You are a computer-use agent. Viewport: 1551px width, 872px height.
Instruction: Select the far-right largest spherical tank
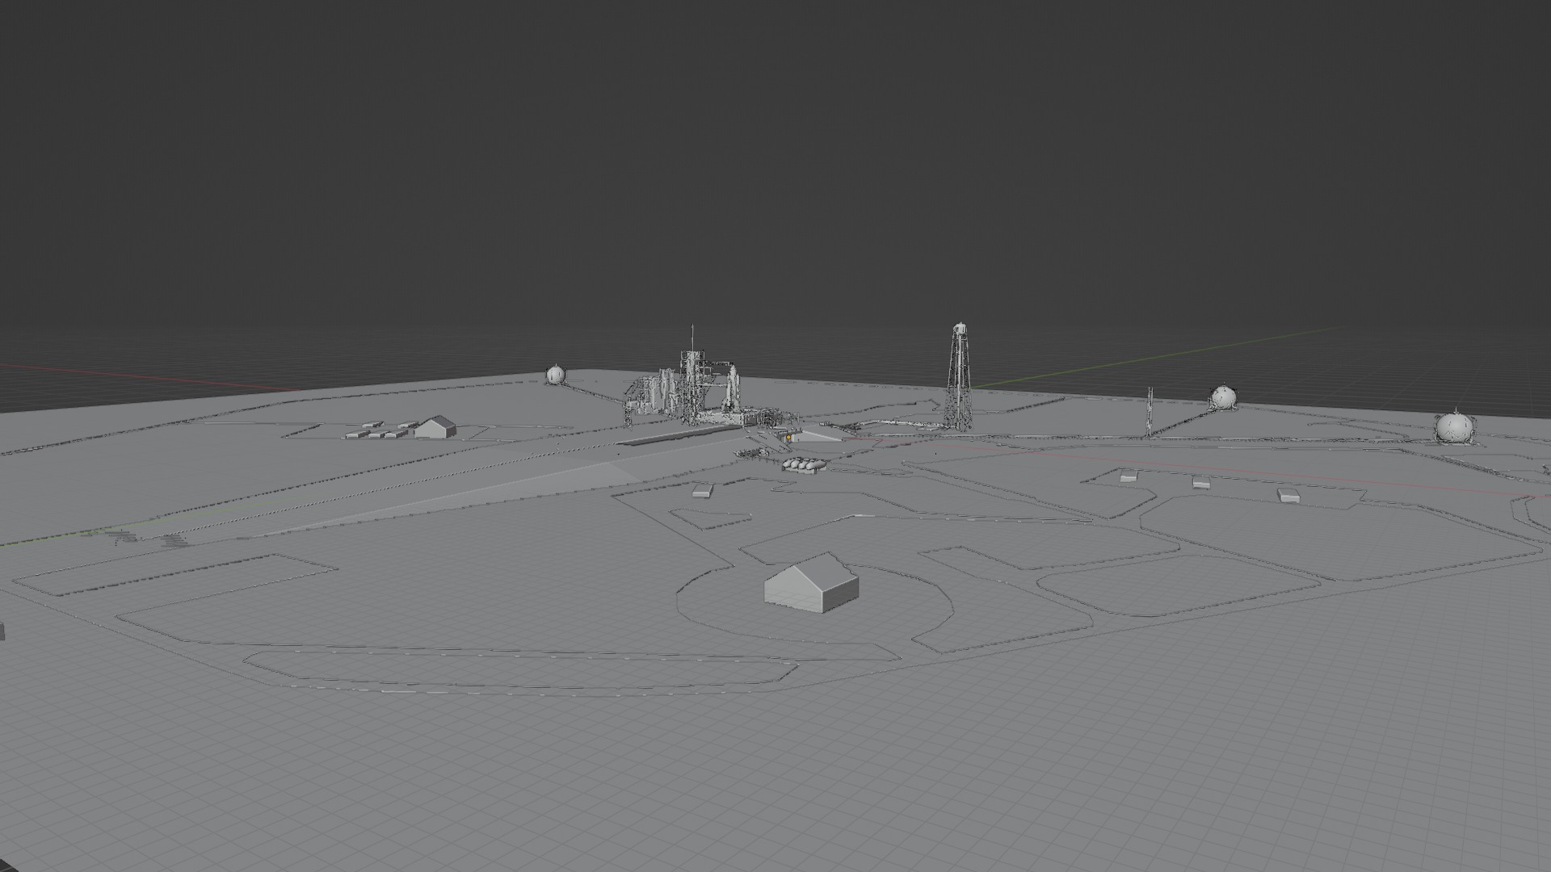1453,427
